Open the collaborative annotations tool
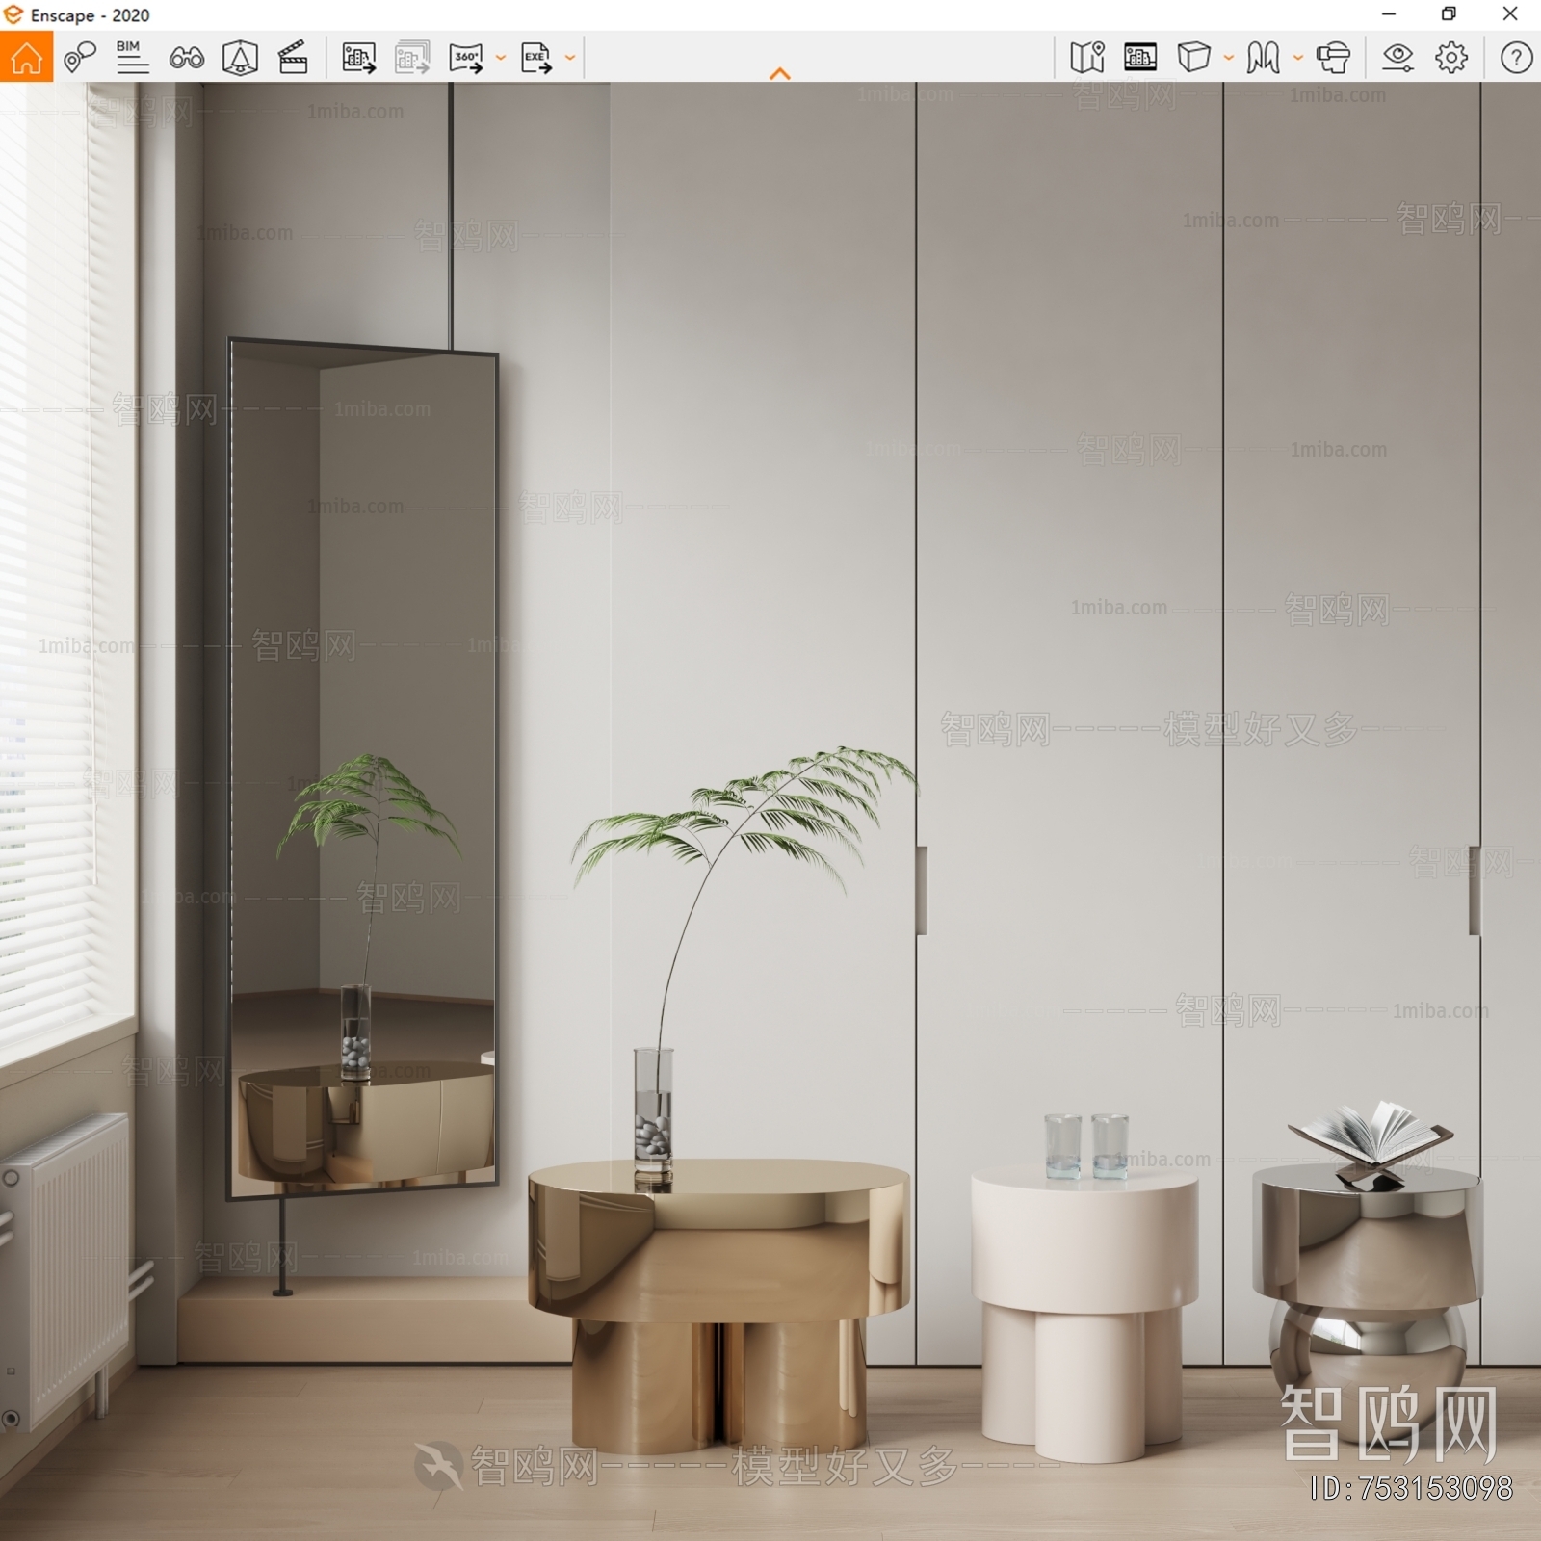The height and width of the screenshot is (1541, 1541). coord(80,57)
